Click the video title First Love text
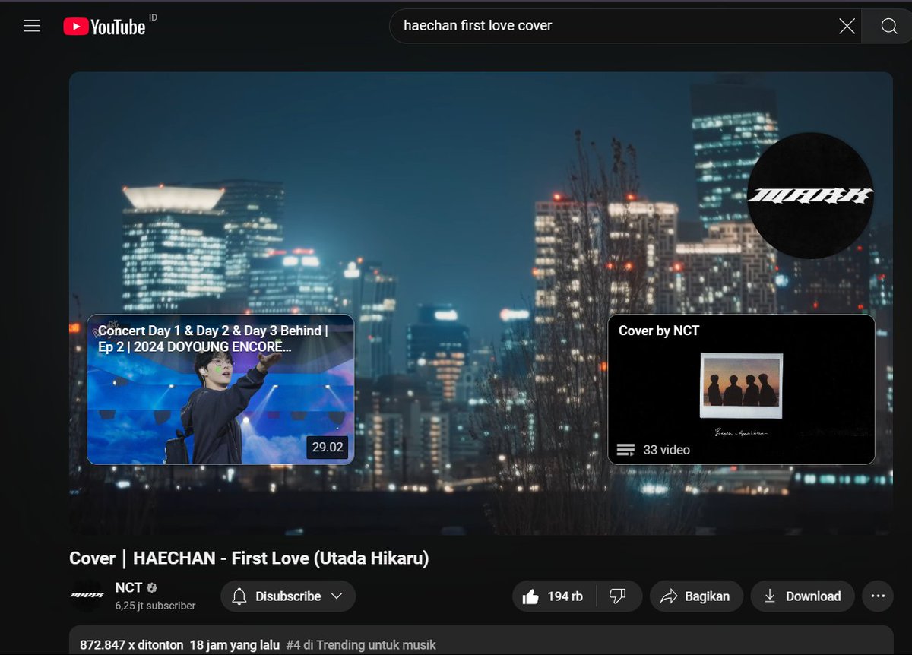This screenshot has height=655, width=912. (249, 558)
